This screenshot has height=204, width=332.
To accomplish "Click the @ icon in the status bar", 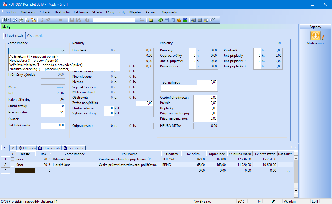I will coord(259,201).
